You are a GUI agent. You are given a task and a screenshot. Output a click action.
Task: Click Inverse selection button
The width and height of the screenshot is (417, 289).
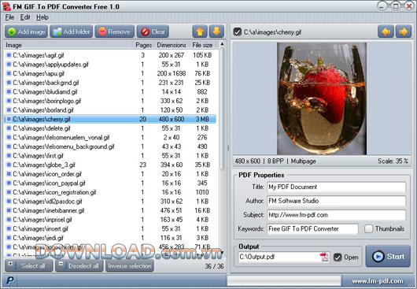pyautogui.click(x=130, y=266)
